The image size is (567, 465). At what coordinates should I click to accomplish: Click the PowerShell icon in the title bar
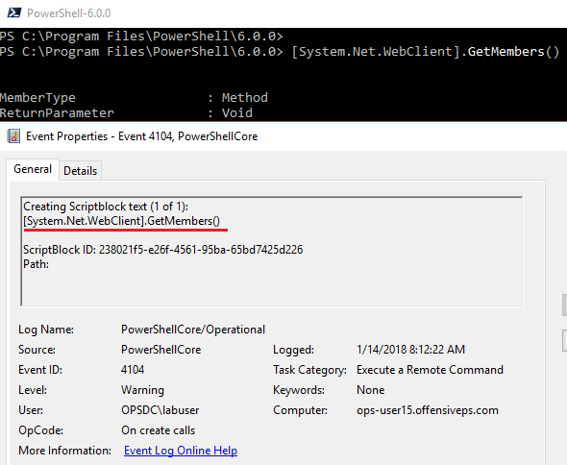click(x=14, y=12)
